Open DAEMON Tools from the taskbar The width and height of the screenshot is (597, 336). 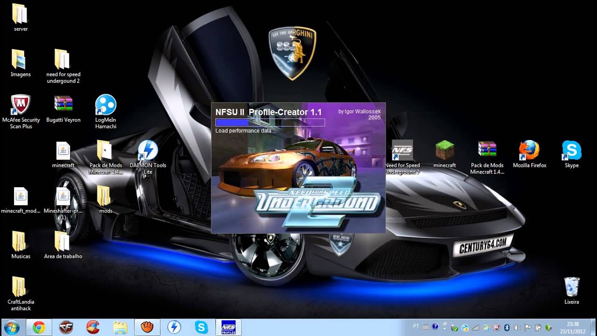click(x=174, y=327)
